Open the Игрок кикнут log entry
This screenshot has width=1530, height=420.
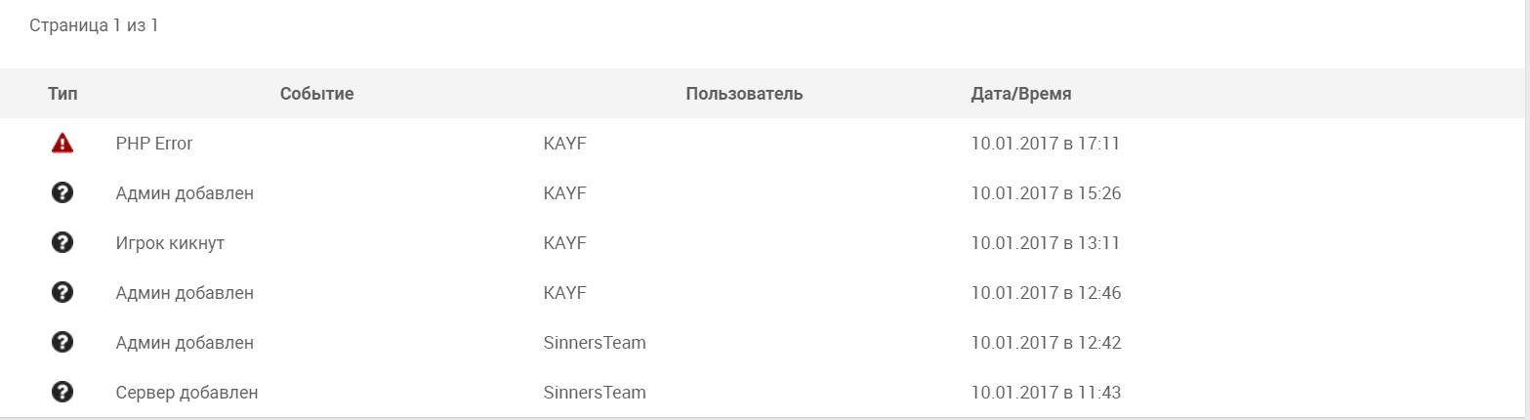[x=170, y=243]
